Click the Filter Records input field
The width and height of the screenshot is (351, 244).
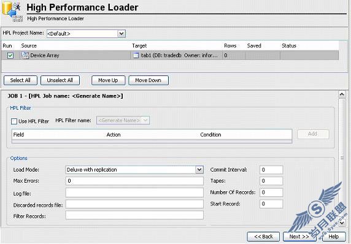pos(134,215)
